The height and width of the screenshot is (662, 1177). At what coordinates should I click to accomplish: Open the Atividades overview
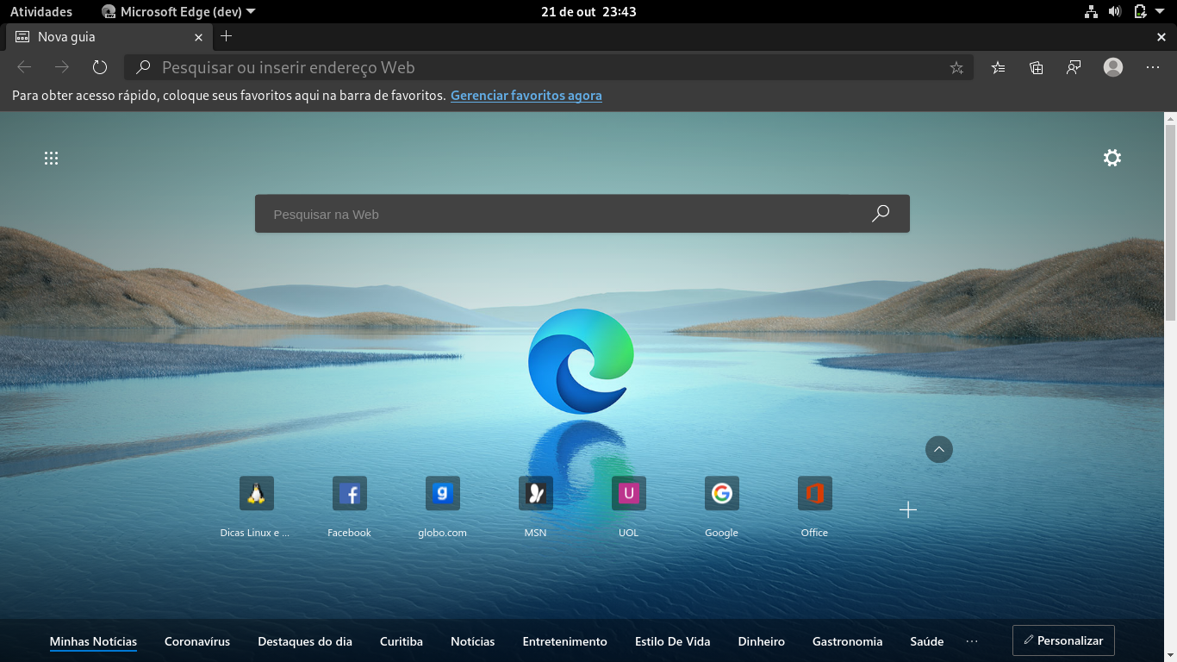pos(41,11)
